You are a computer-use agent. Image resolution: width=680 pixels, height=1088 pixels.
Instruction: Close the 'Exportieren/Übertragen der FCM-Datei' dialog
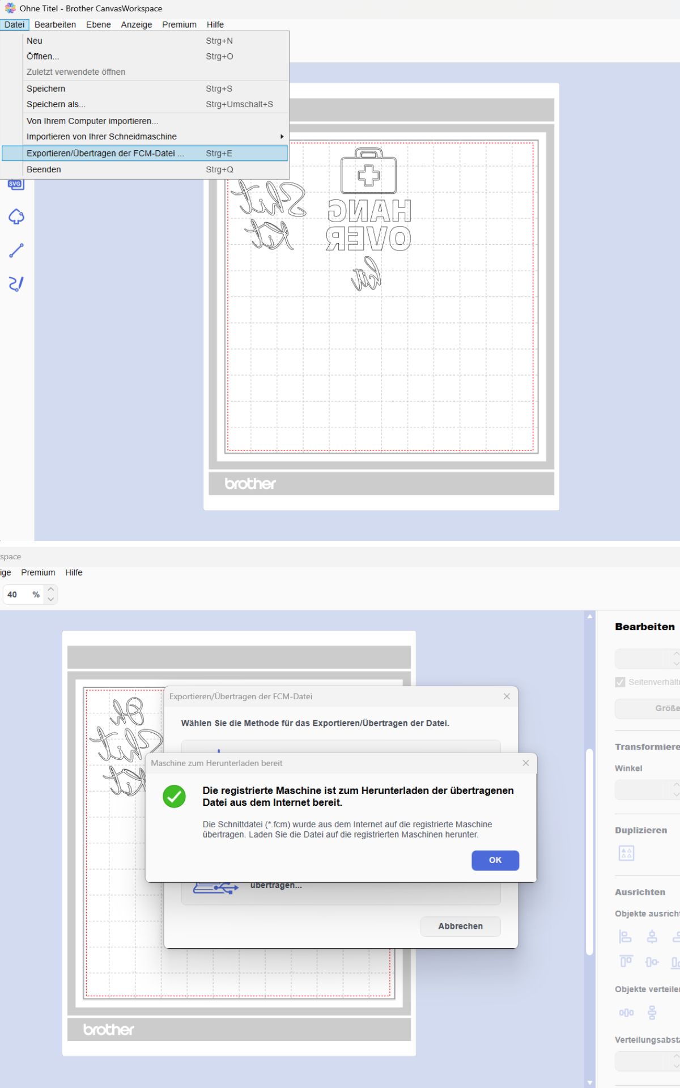(507, 696)
